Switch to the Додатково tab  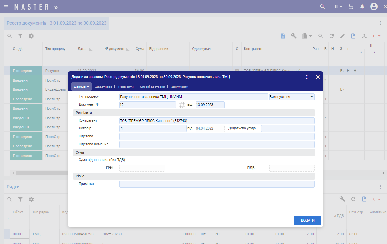coord(104,87)
